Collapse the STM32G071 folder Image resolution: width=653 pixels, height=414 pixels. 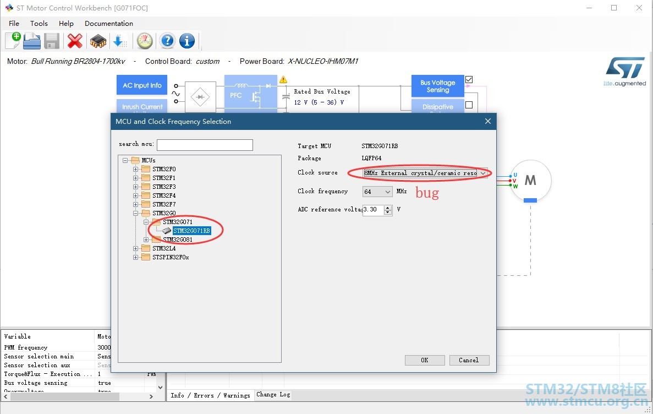[x=146, y=222]
